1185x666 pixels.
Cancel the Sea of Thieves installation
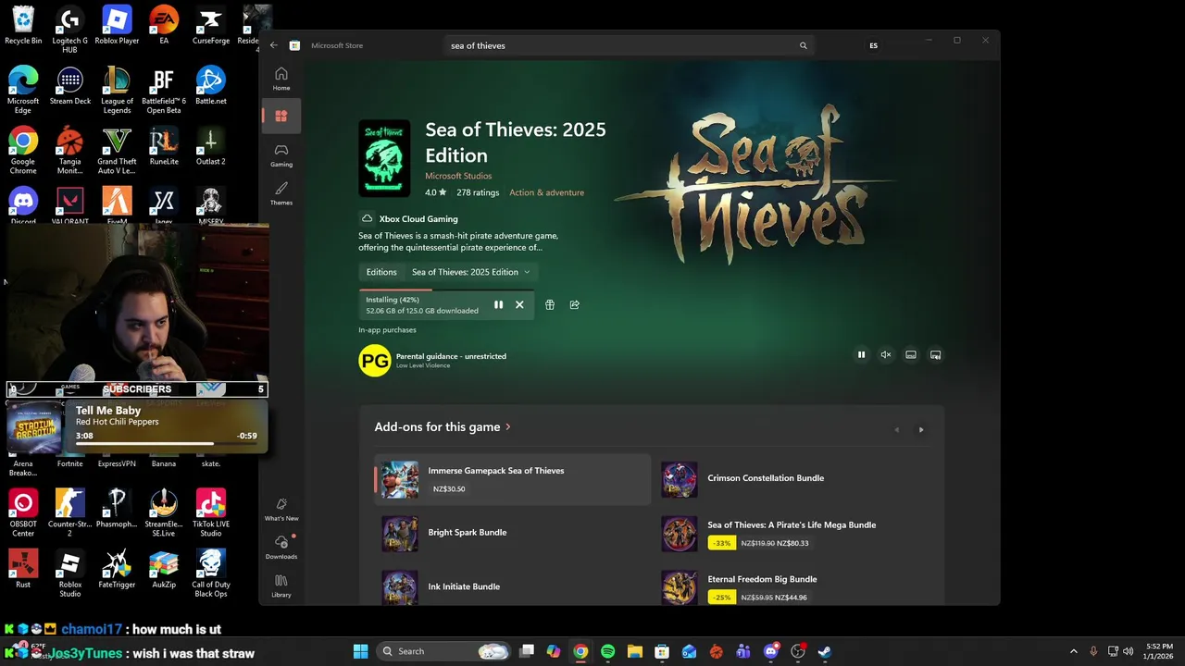519,304
